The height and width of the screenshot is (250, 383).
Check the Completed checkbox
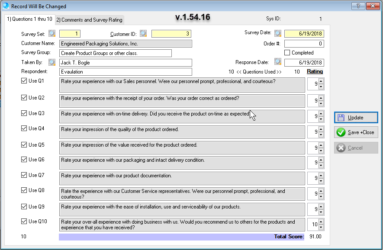[x=287, y=53]
